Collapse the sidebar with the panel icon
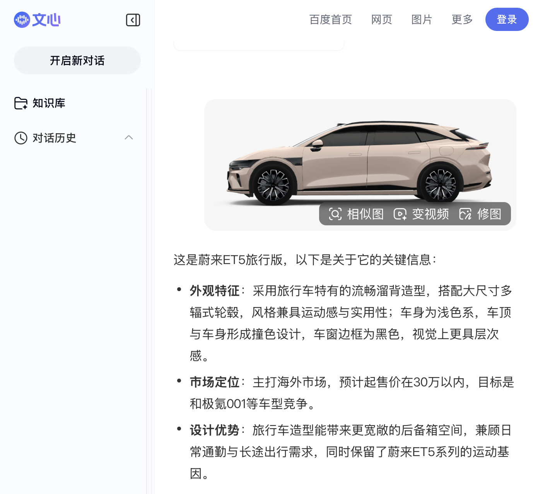533x494 pixels. pos(133,19)
